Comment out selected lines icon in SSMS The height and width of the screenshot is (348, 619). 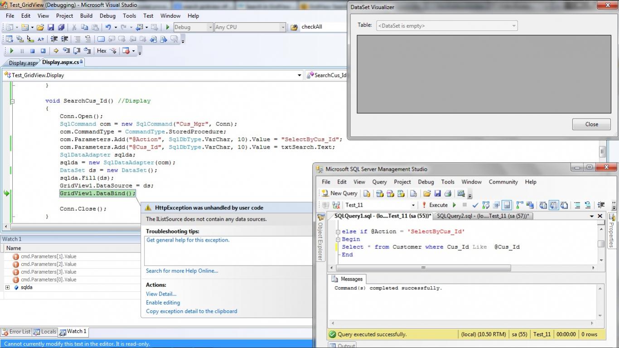577,205
